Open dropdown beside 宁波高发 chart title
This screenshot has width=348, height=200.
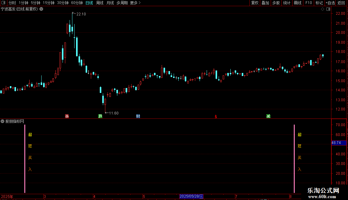click(x=41, y=9)
